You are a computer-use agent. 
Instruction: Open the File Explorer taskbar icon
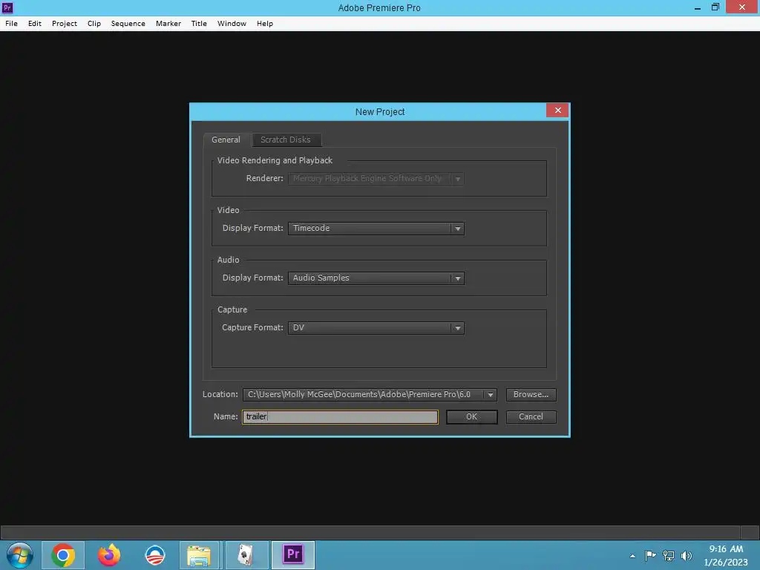click(199, 555)
